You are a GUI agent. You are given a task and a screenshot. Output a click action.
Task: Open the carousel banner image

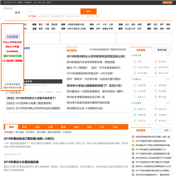click(43, 65)
